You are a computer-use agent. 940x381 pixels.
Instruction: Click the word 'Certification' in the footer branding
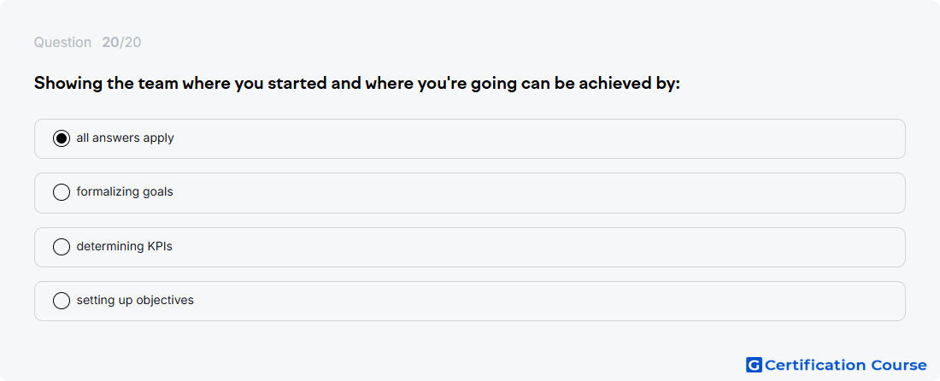click(816, 365)
